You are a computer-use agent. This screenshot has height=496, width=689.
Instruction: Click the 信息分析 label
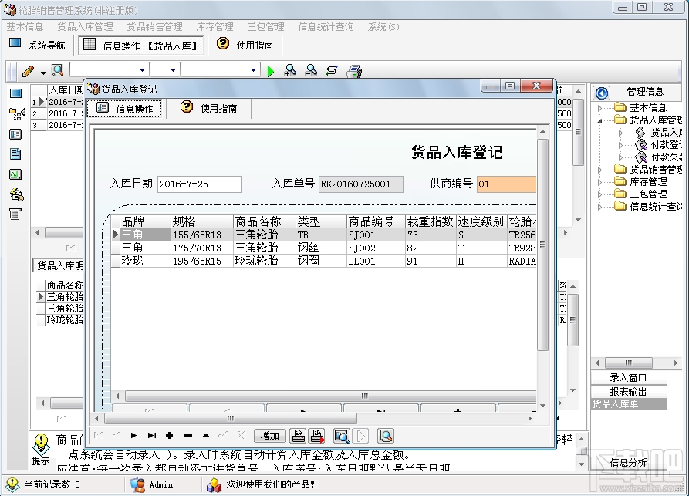[x=628, y=462]
